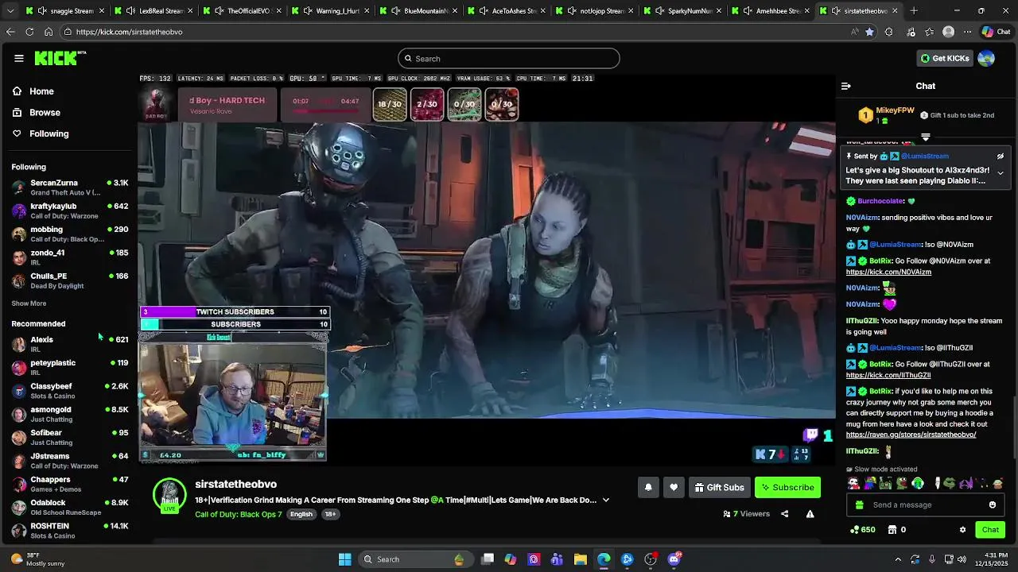Viewport: 1018px width, 572px height.
Task: Expand the gift leaderboard handle
Action: click(x=925, y=137)
